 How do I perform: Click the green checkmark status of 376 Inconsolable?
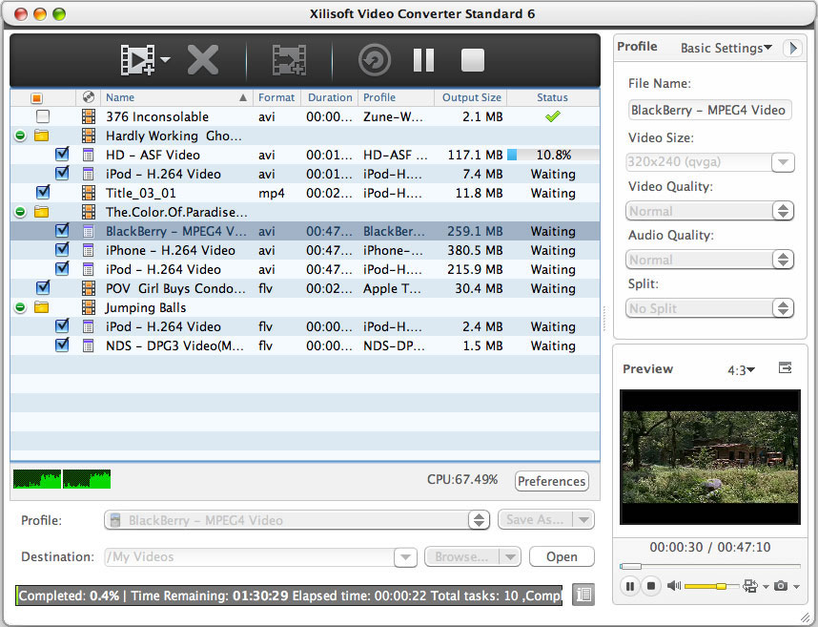pos(552,116)
